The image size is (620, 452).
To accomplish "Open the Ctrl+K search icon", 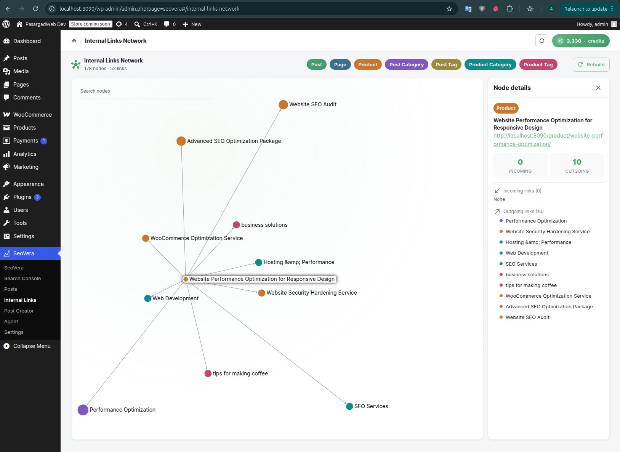I will pos(137,24).
